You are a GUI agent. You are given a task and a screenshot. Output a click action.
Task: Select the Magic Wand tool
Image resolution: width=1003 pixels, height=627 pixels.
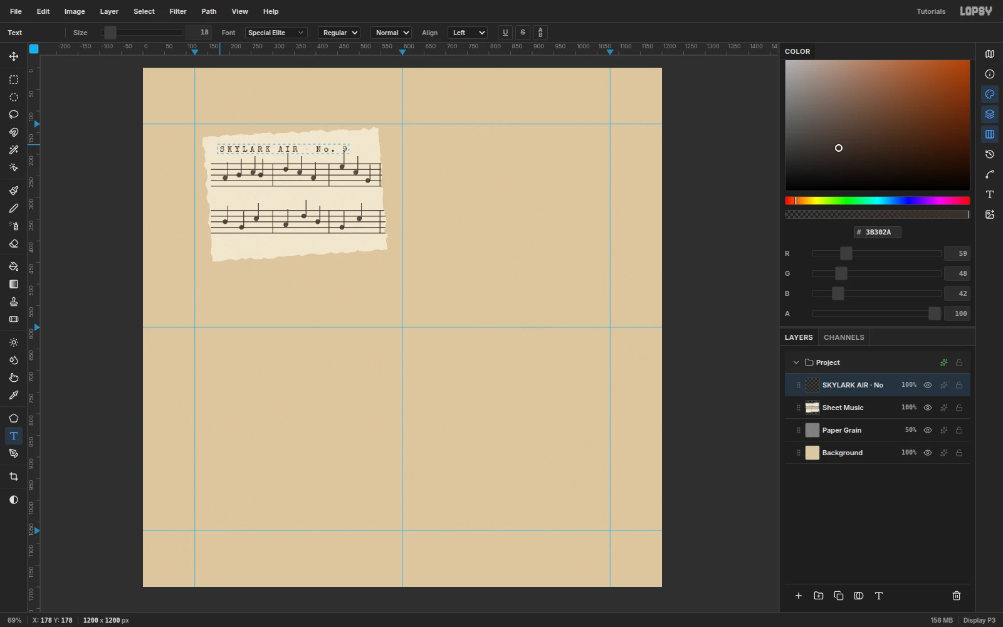click(14, 150)
